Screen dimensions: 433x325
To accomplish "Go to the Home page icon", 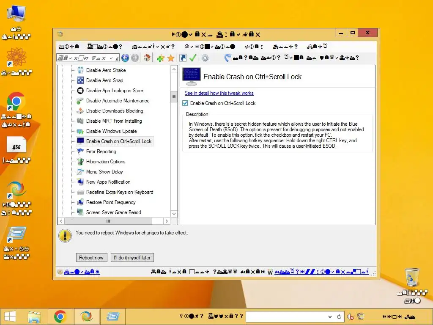I will point(147,58).
